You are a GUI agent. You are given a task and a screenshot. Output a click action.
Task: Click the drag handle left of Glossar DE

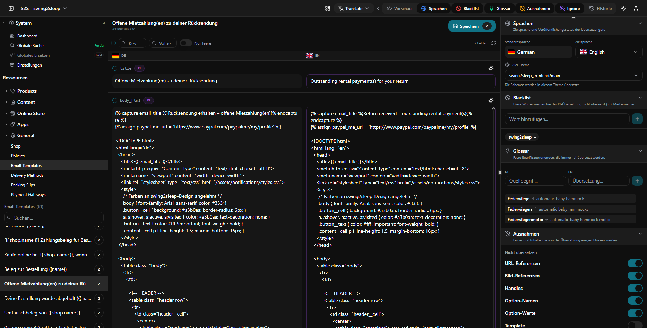pyautogui.click(x=500, y=172)
